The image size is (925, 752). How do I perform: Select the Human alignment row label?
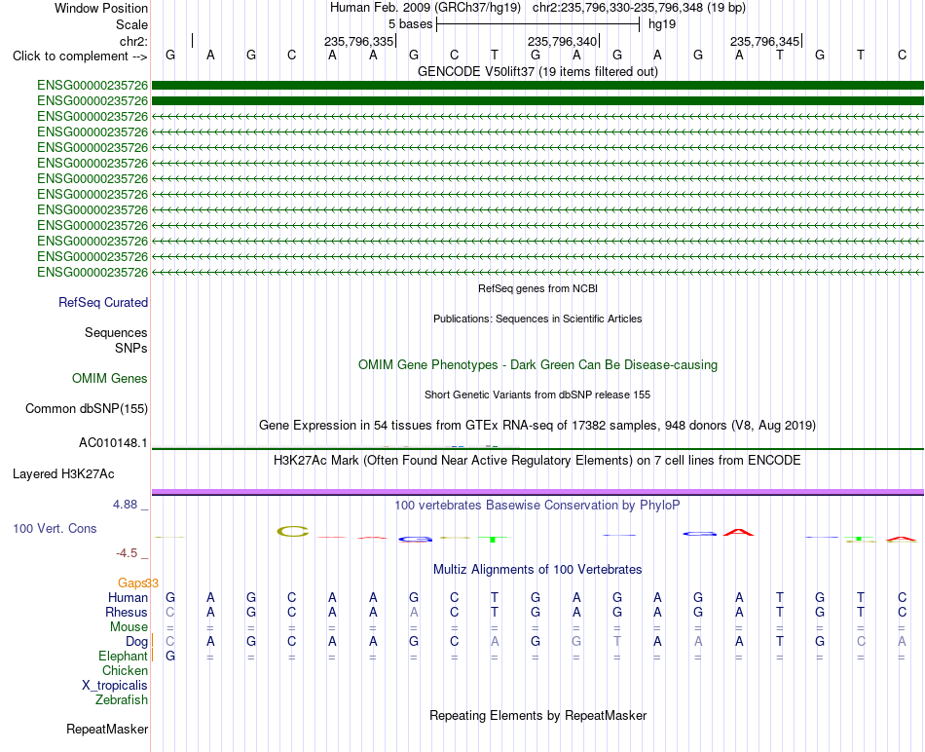128,597
